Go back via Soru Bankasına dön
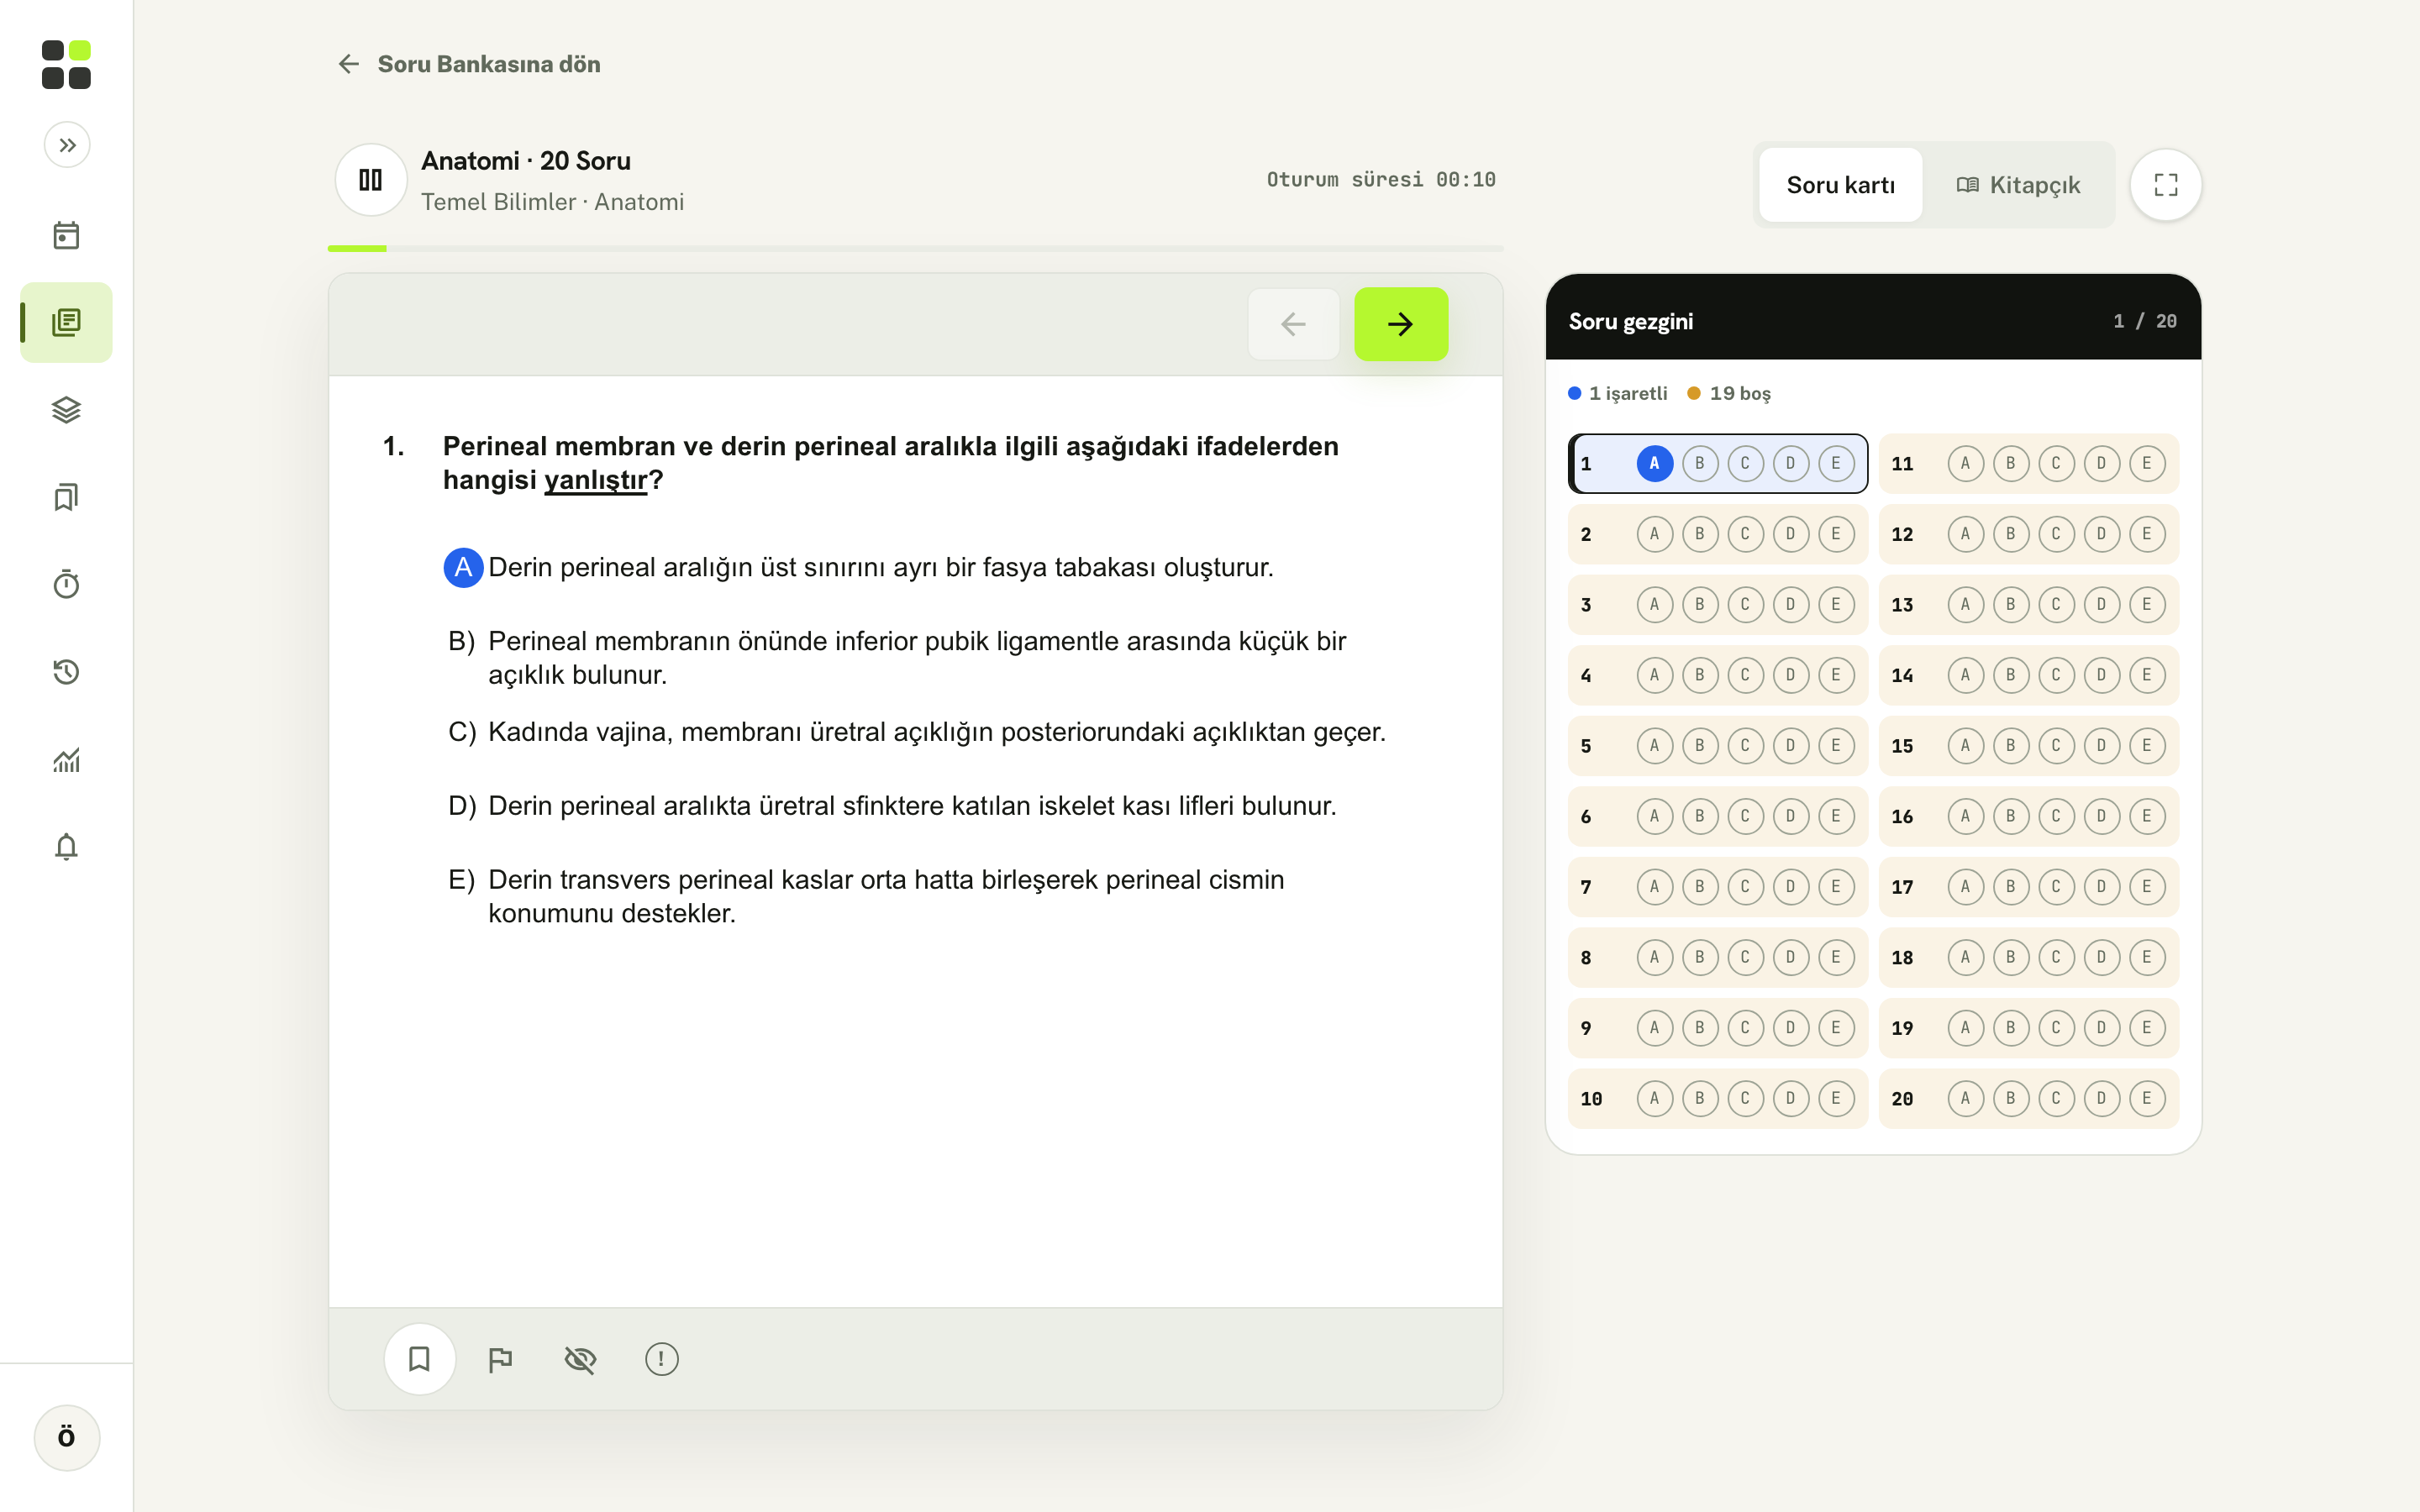The image size is (2420, 1512). click(x=468, y=64)
